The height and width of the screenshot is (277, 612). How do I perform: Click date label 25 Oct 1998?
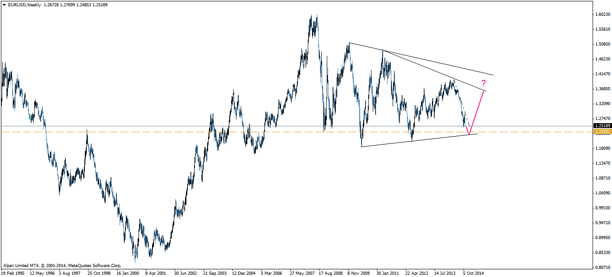pos(100,273)
